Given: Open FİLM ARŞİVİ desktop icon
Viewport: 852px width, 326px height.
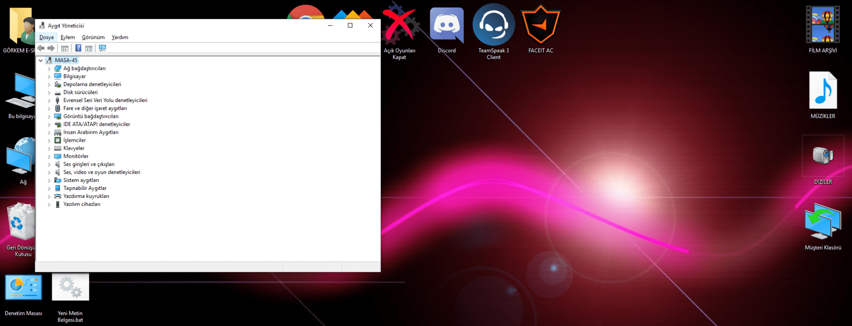Looking at the screenshot, I should click(x=822, y=29).
